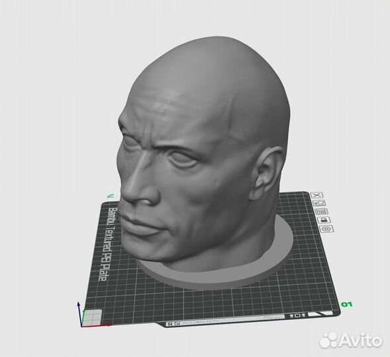Click the remove all objects plate icon
Viewport: 390px width, 357px height.
(x=317, y=195)
